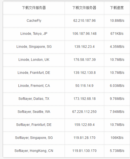The image size is (130, 159).
Task: Click Linode, Frankfurt, DE server name
Action: (34, 73)
